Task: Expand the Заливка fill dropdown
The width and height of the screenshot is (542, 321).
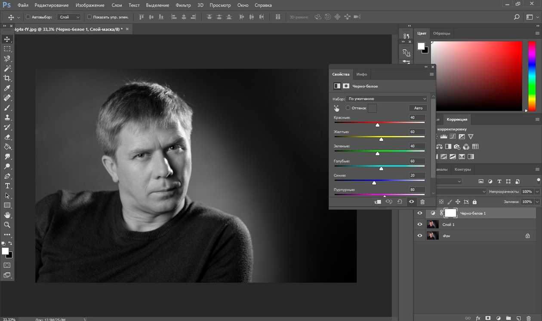Action: click(536, 202)
